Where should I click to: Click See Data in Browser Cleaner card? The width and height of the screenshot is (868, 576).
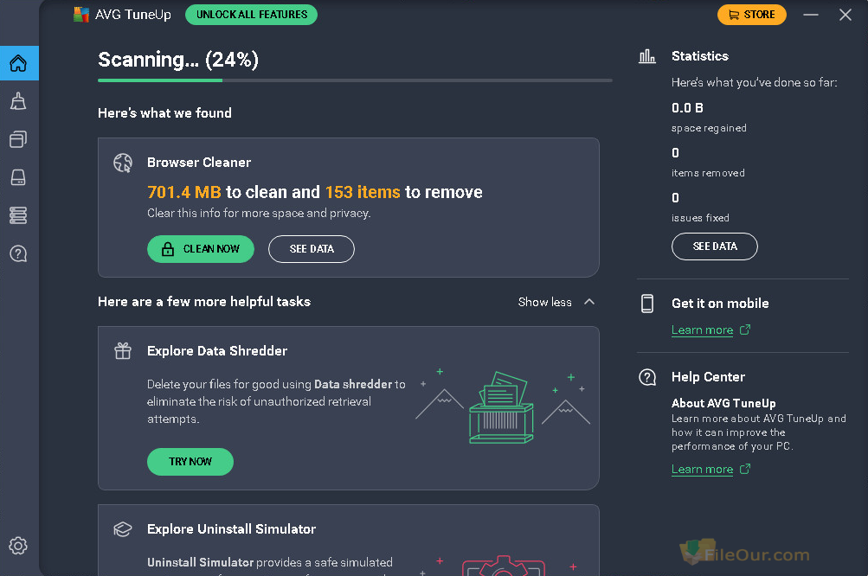coord(312,249)
